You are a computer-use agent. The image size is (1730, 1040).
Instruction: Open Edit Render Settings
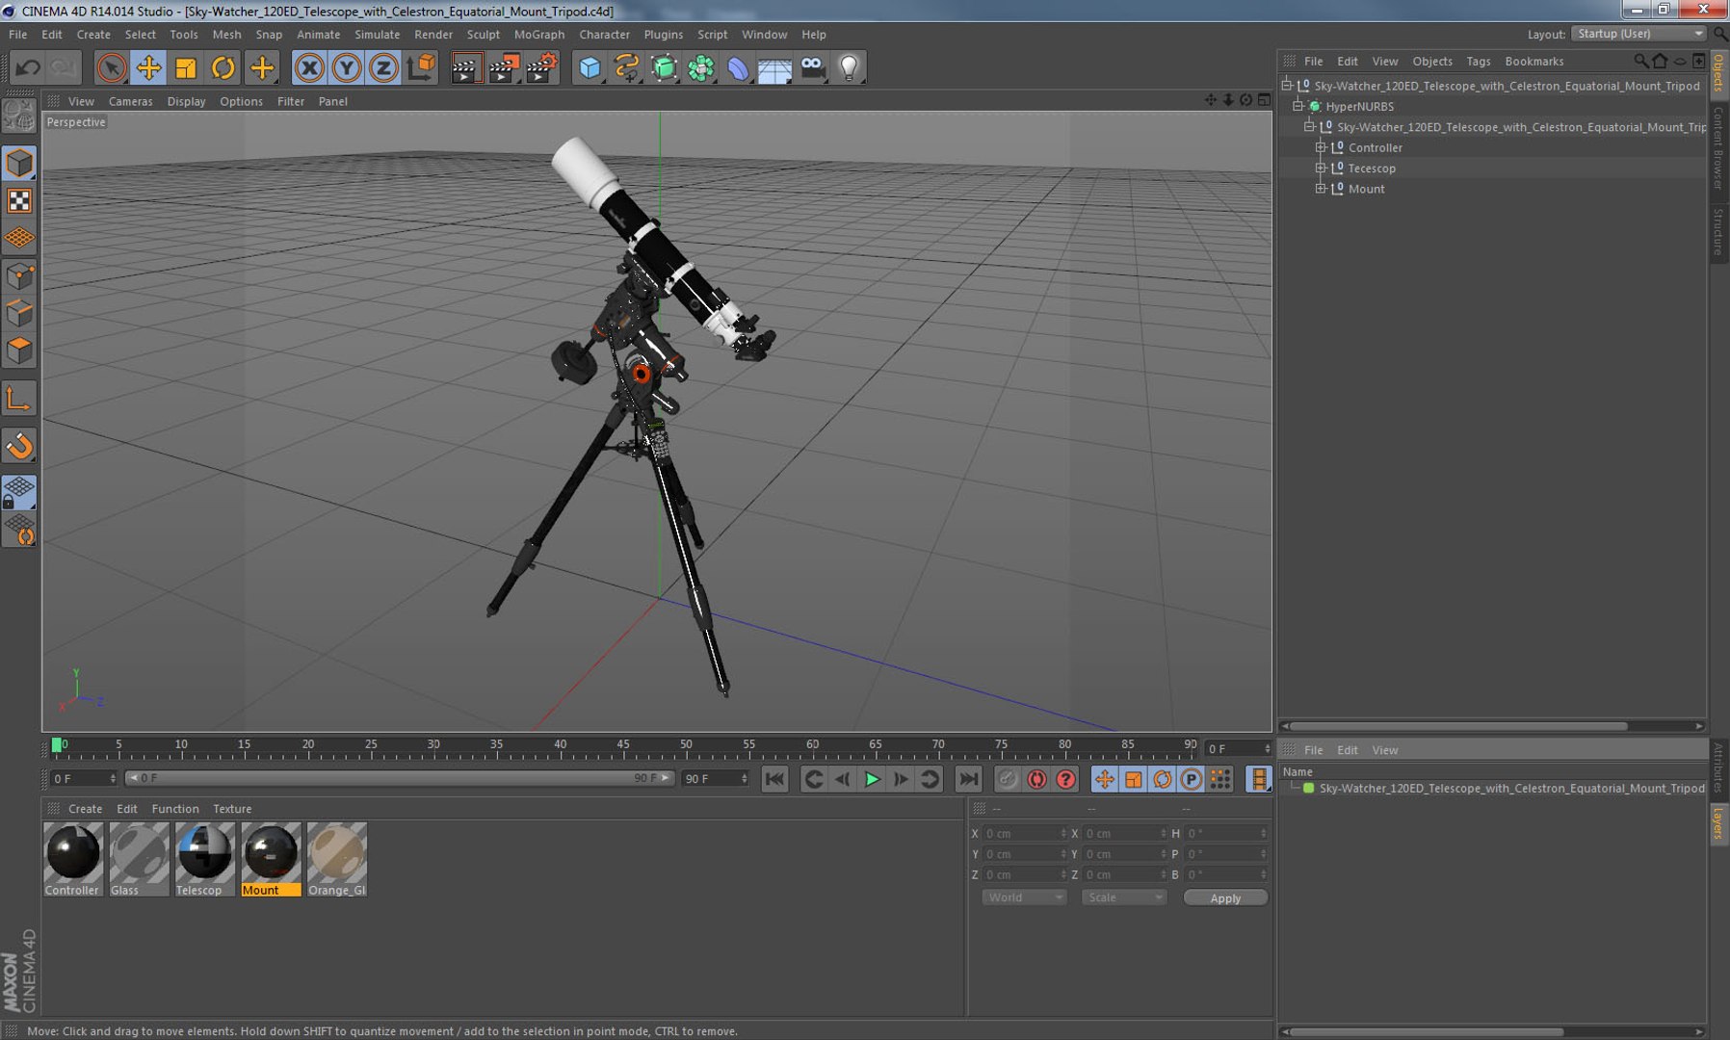coord(541,67)
